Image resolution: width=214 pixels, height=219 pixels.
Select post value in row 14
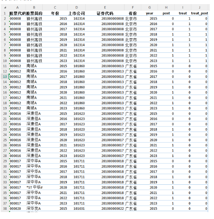(x=166, y=82)
